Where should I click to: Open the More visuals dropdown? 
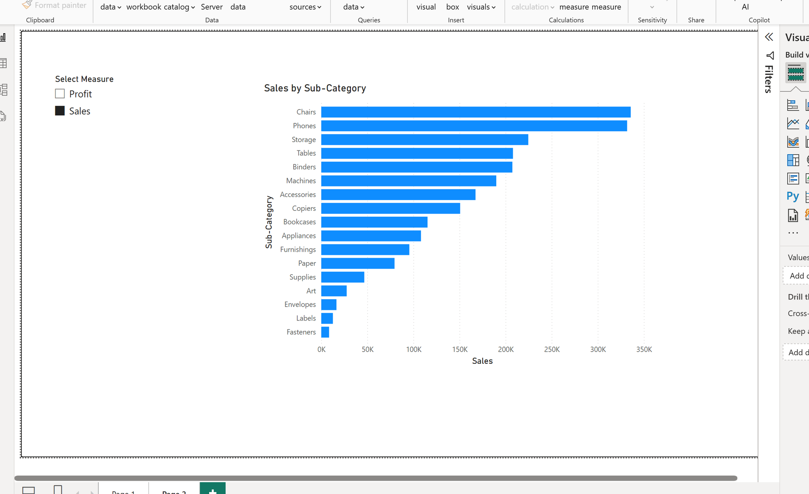(481, 7)
